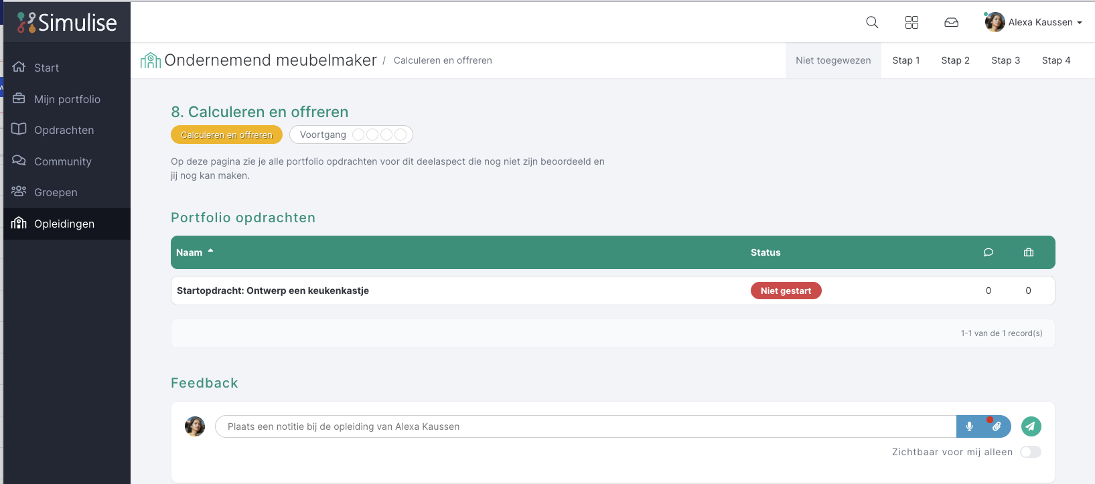Focus the Plaats een notitie input field
1095x484 pixels.
(585, 426)
